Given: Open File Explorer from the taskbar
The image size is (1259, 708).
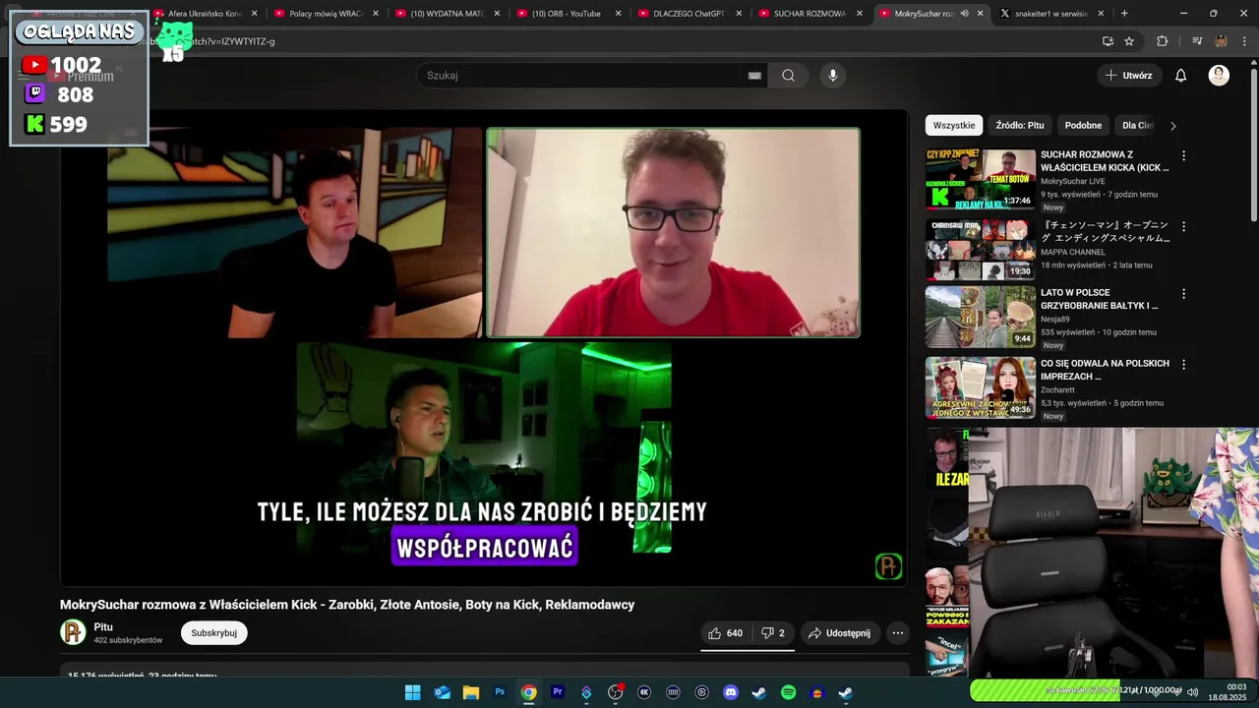Looking at the screenshot, I should (x=471, y=692).
